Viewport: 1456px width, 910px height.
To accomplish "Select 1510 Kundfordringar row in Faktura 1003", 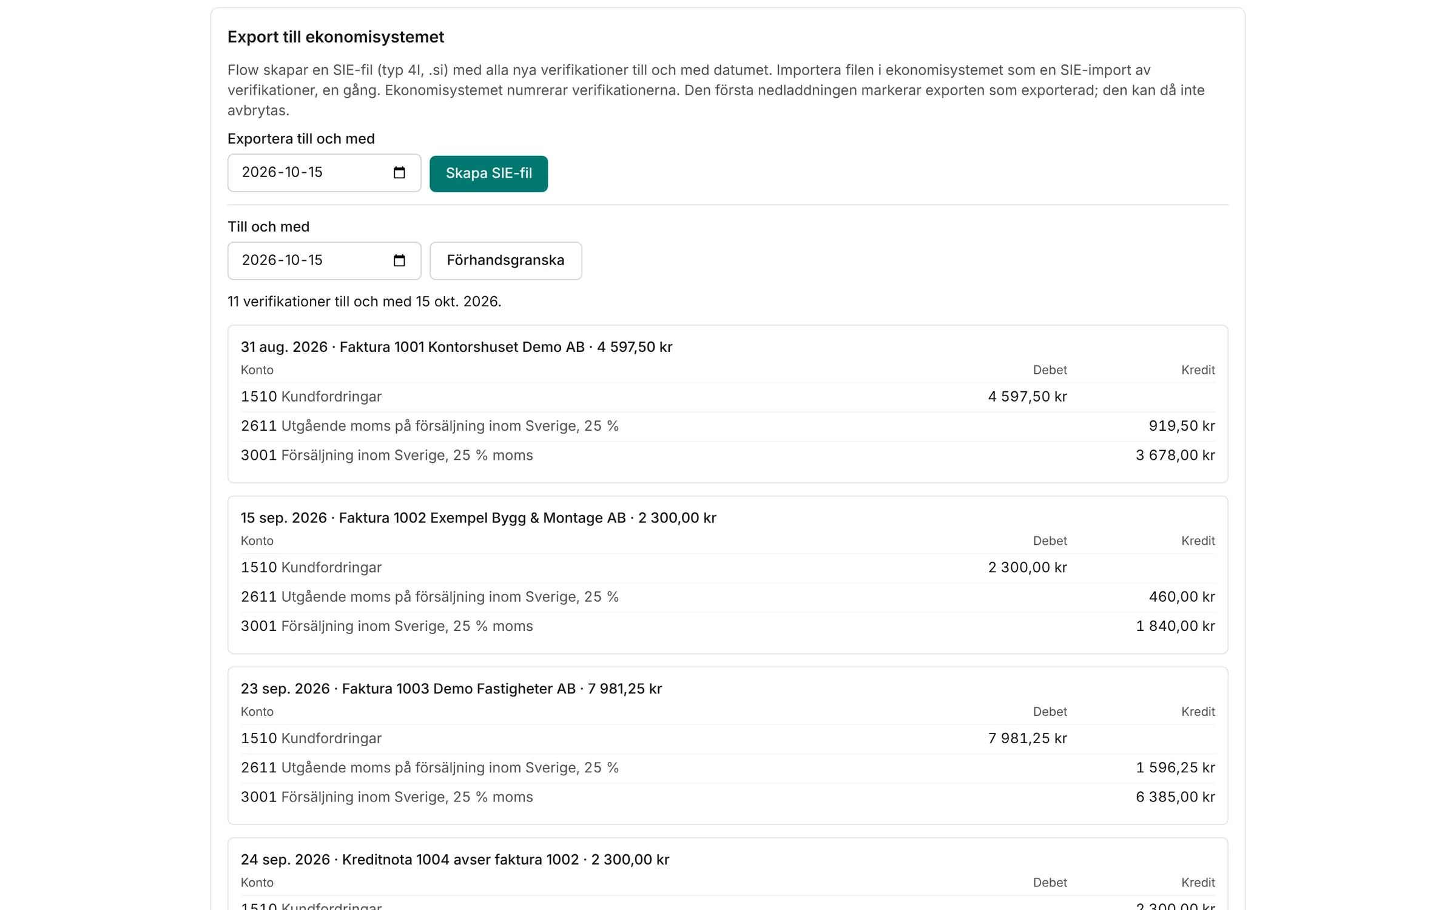I will click(727, 739).
